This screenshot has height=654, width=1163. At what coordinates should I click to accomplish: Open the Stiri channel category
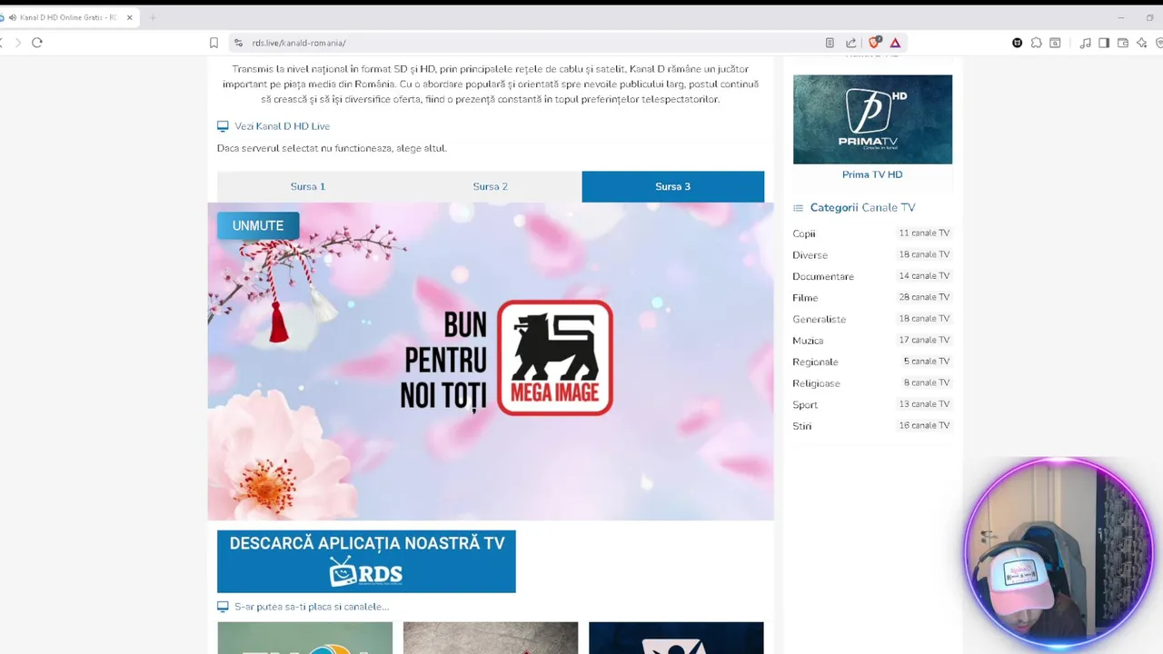pos(802,426)
